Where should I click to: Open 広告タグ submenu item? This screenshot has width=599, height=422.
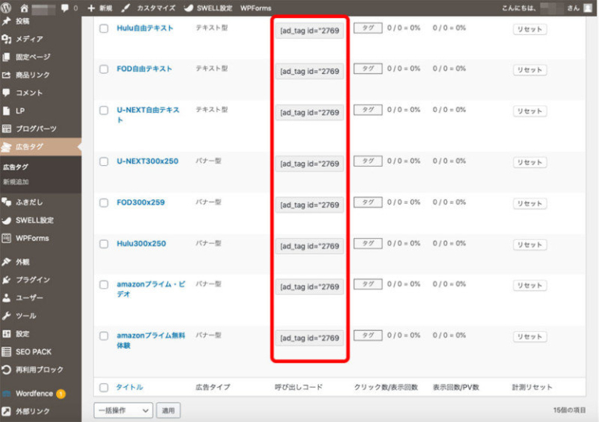tap(16, 167)
